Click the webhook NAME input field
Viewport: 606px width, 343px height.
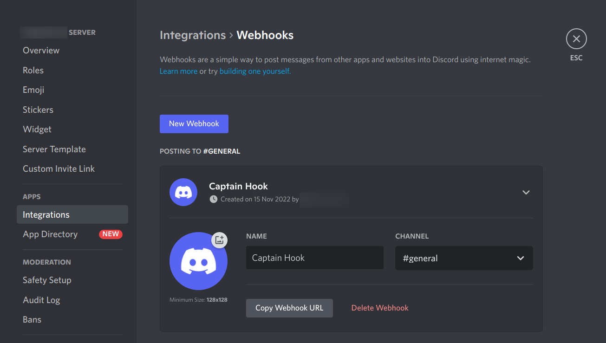pyautogui.click(x=314, y=258)
